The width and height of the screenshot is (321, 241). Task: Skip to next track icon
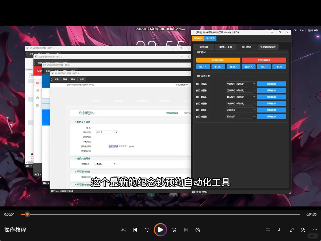tap(186, 230)
